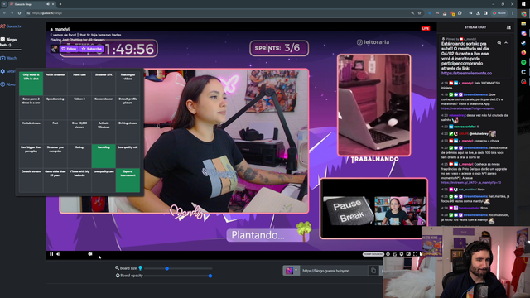Collapse the pinned chat message with chevron
Screen dimensions: 530x298
[x=506, y=43]
